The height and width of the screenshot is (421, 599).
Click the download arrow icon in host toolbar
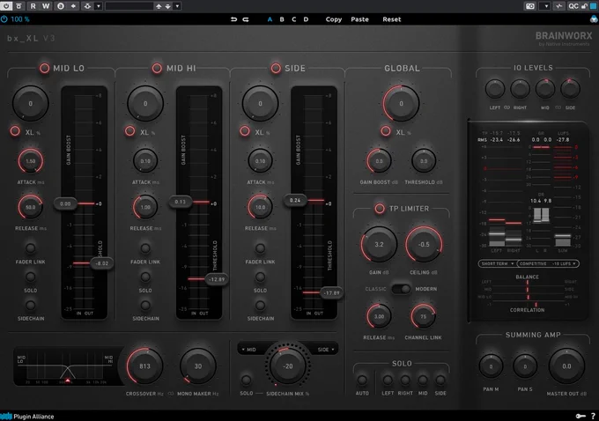pos(87,6)
